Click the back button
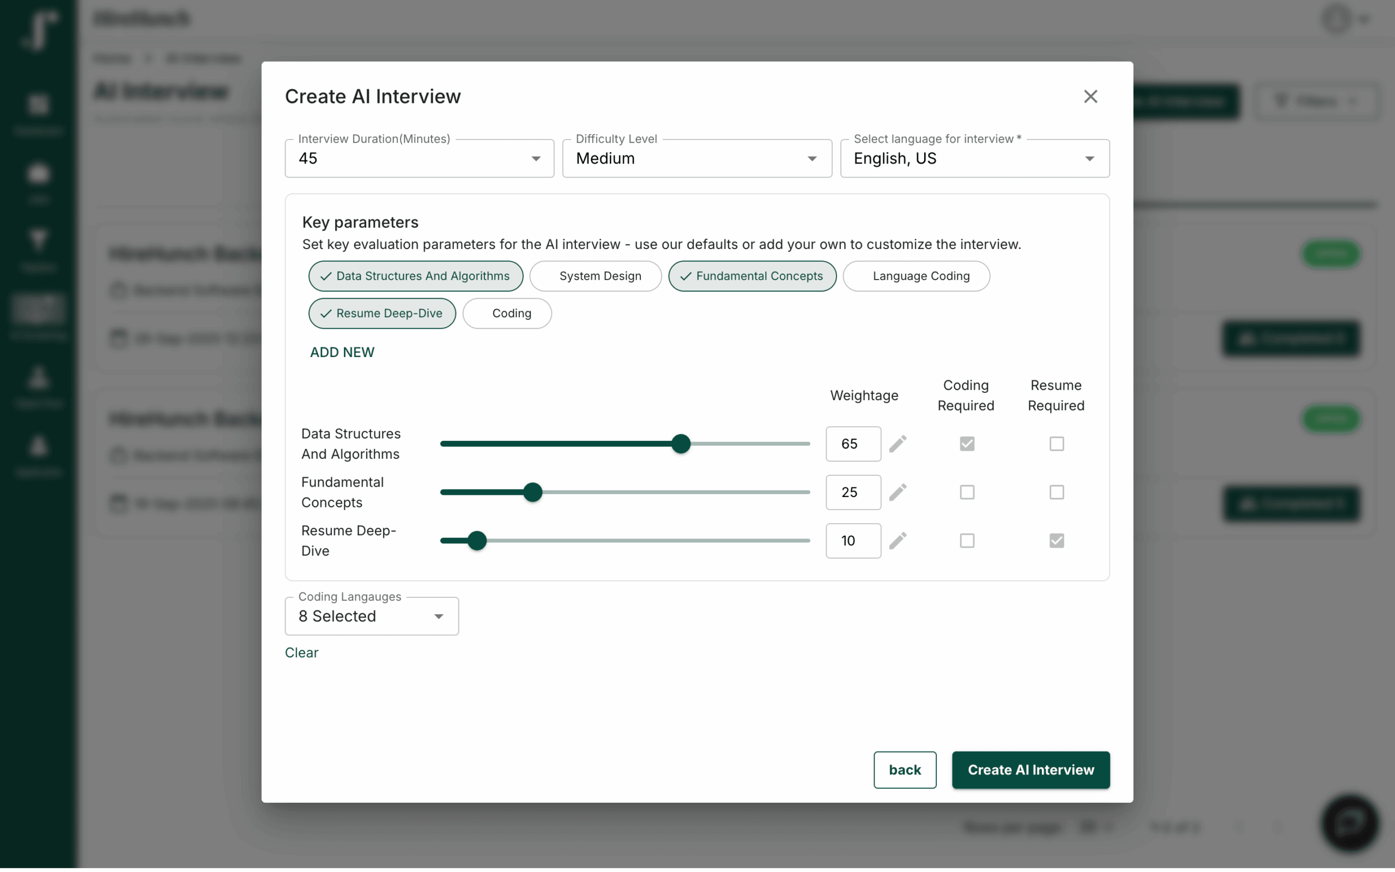 pos(905,770)
